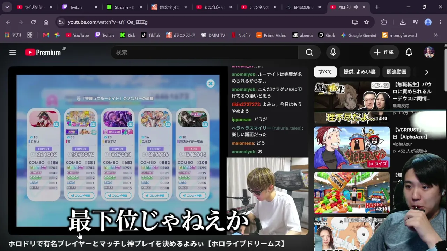This screenshot has width=447, height=251.
Task: Open the HARIBO video thumbnail
Action: 352,193
